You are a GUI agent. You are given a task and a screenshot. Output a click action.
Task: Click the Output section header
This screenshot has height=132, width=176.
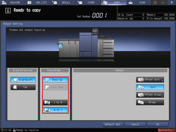(x=120, y=70)
